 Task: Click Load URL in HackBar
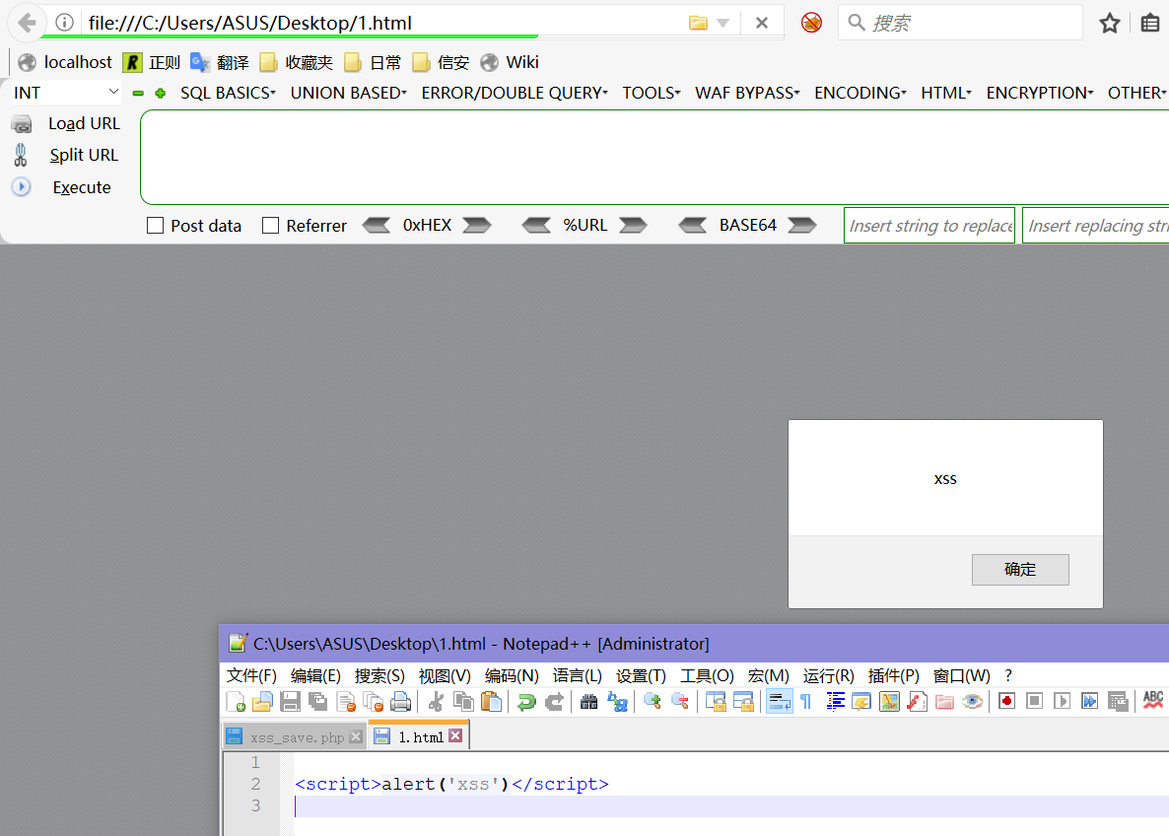(x=84, y=124)
